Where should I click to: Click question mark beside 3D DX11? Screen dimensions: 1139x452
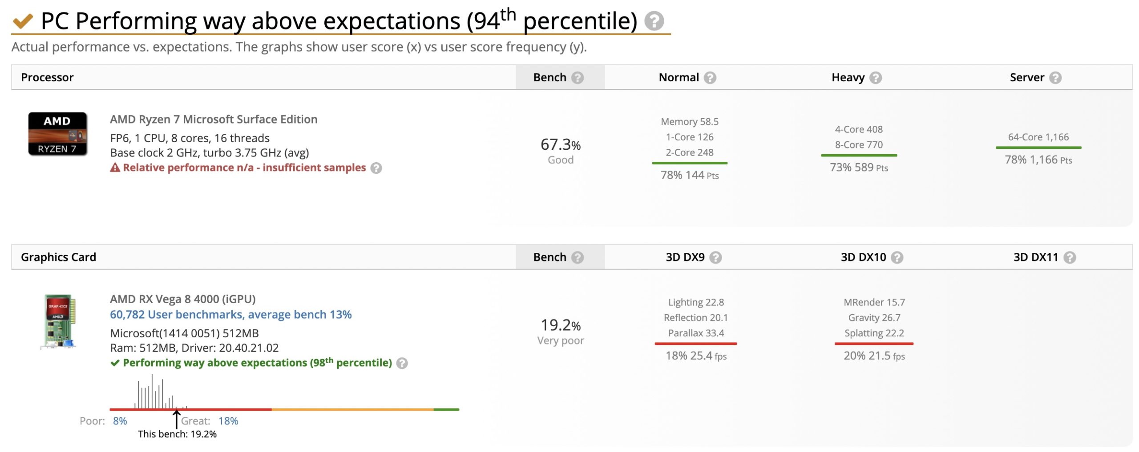coord(1070,257)
